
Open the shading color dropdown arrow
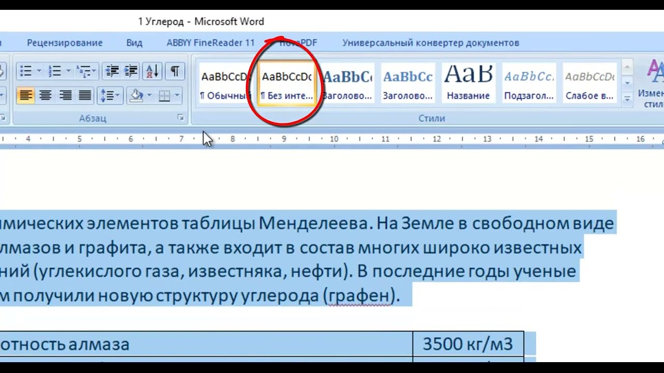149,95
